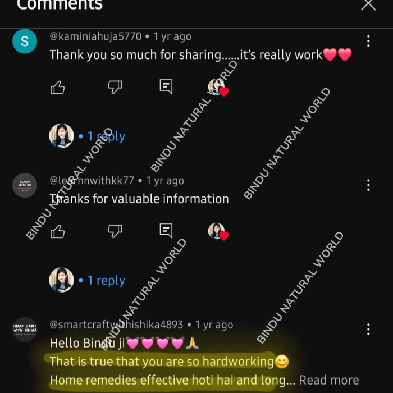Open options menu for kaminiahuja5770 comment
The height and width of the screenshot is (393, 393).
click(x=368, y=41)
